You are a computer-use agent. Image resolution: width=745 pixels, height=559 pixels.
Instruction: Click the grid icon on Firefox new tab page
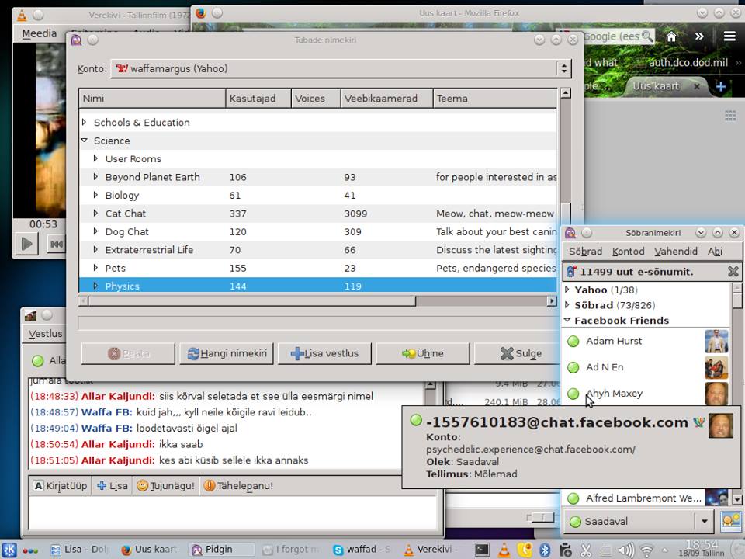730,116
